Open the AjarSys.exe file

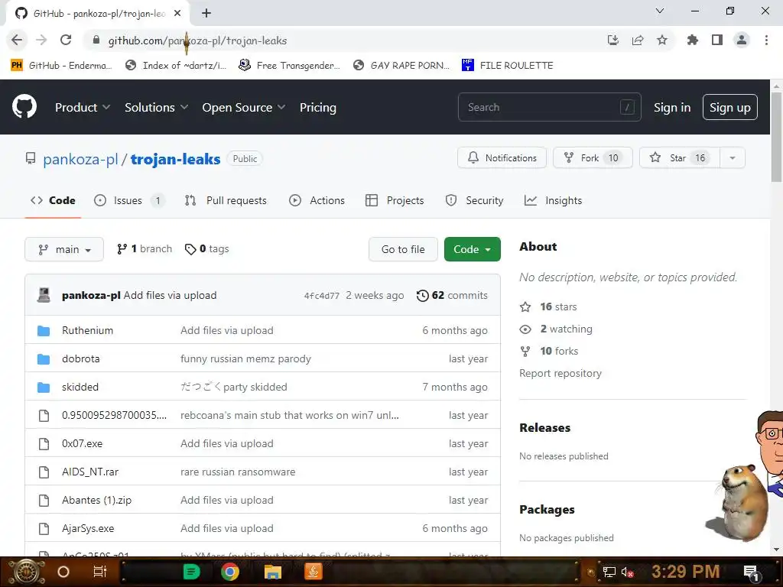(x=88, y=529)
